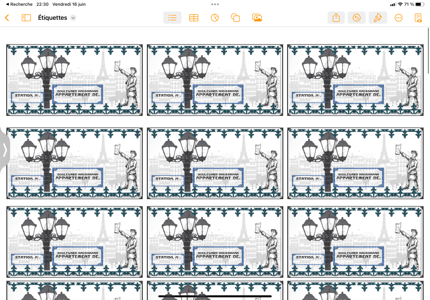Viewport: 430px width, 300px height.
Task: Tap the Étiquettes document title
Action: point(52,18)
